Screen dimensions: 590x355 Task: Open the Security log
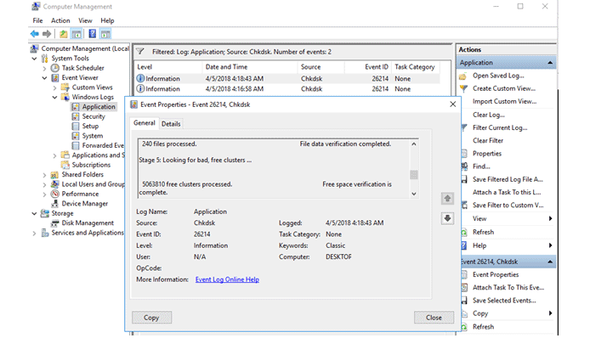[x=94, y=116]
